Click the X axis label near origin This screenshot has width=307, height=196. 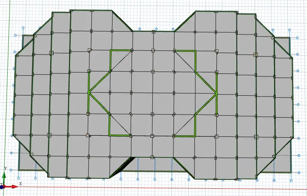click(20, 184)
